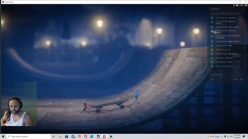
Task: Open the green app icon after the game icon
Action: 111,136
